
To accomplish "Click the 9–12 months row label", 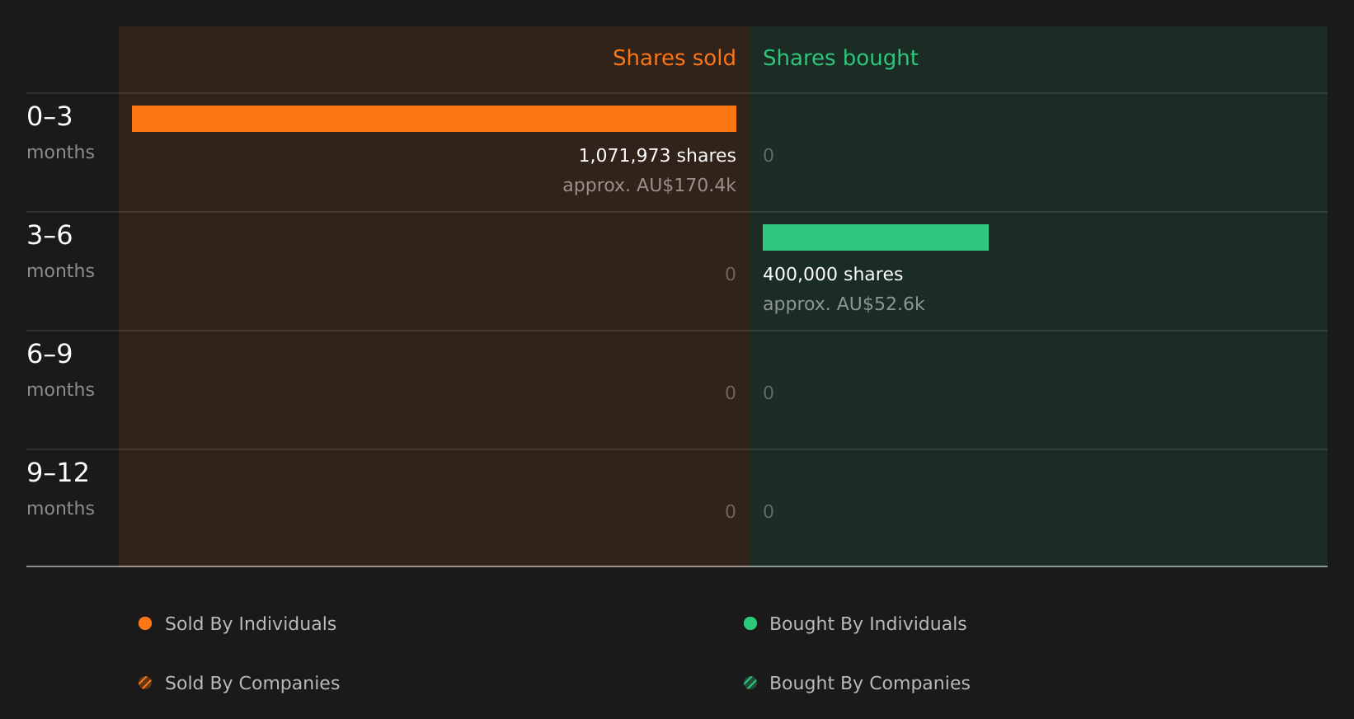I will click(x=60, y=489).
